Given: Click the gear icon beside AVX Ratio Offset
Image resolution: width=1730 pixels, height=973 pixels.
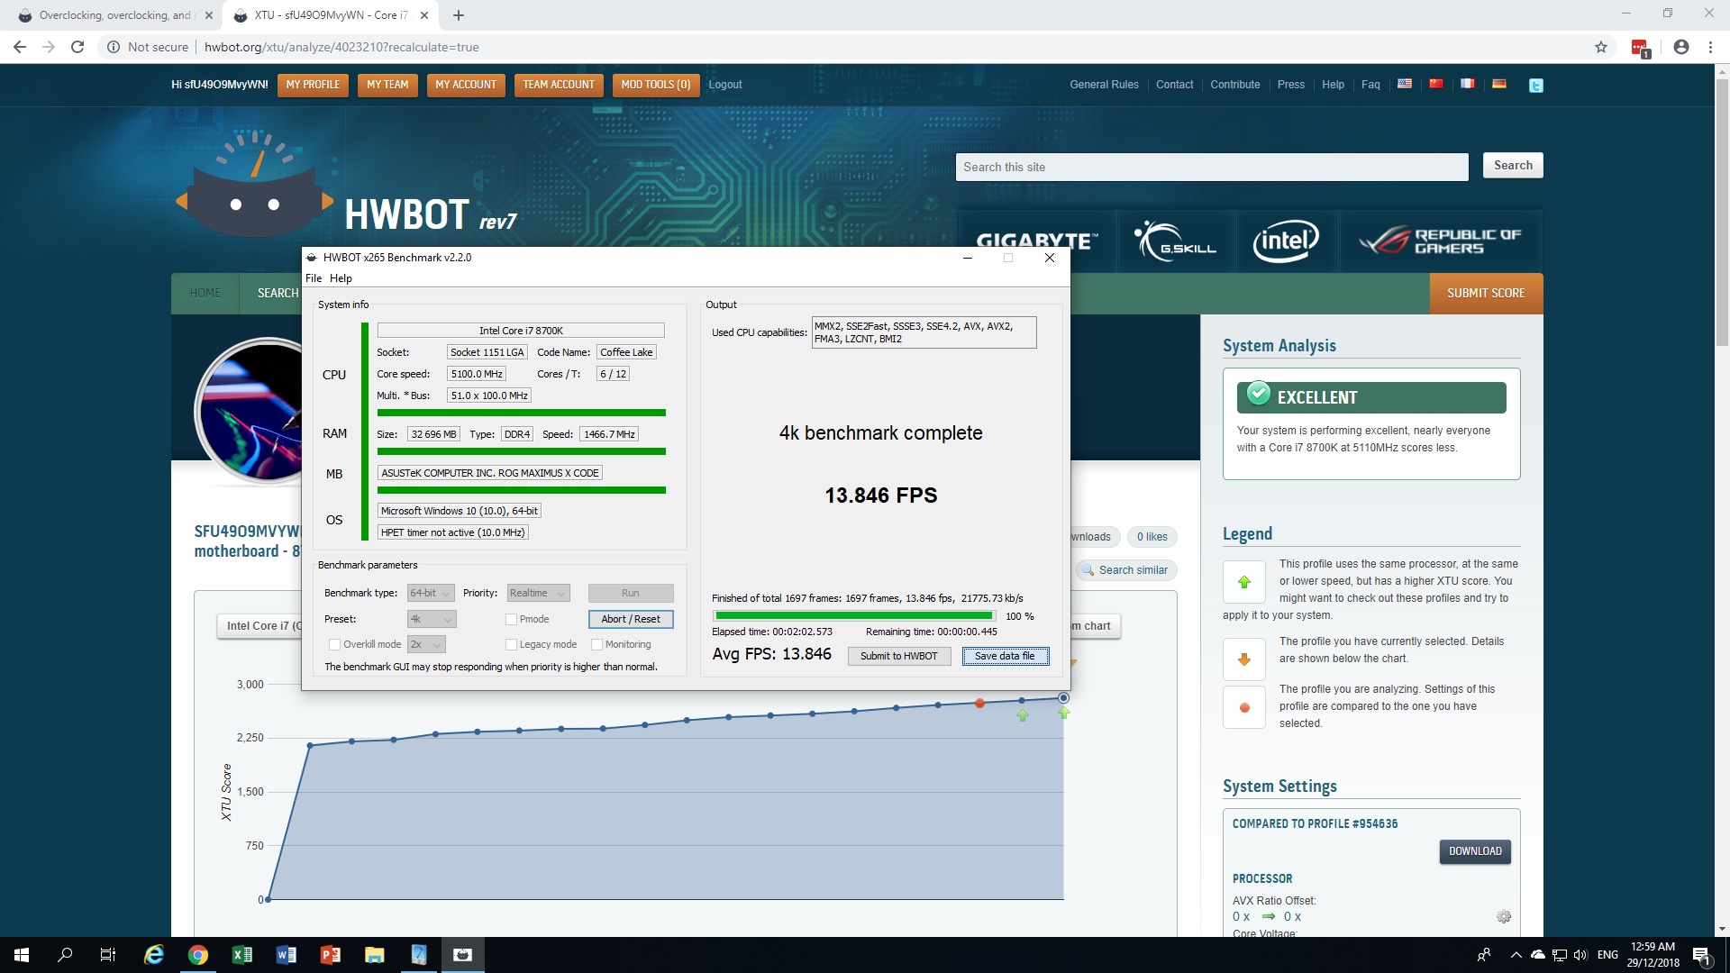Looking at the screenshot, I should tap(1504, 916).
